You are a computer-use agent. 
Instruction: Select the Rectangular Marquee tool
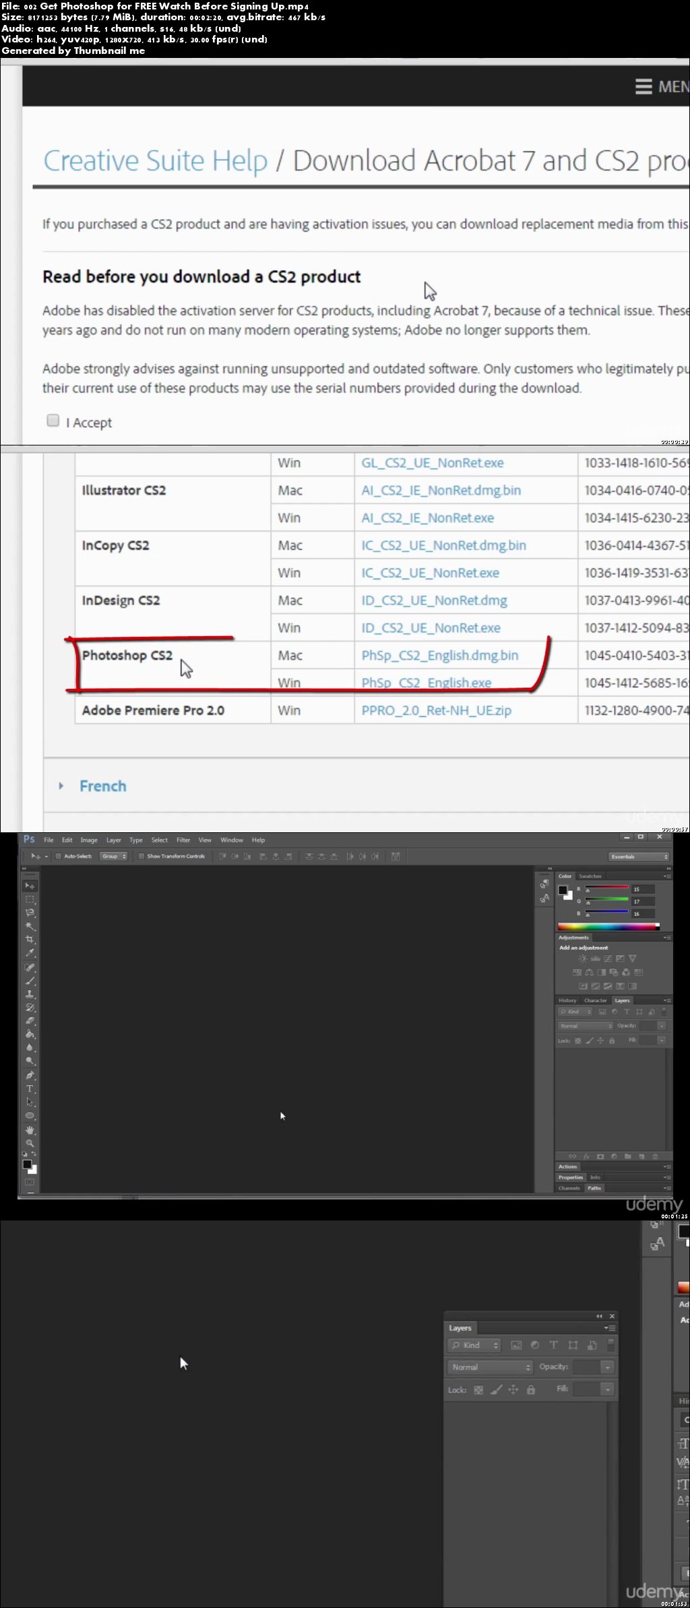(30, 899)
